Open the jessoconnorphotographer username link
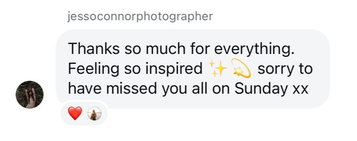This screenshot has width=357, height=141. pos(140,17)
